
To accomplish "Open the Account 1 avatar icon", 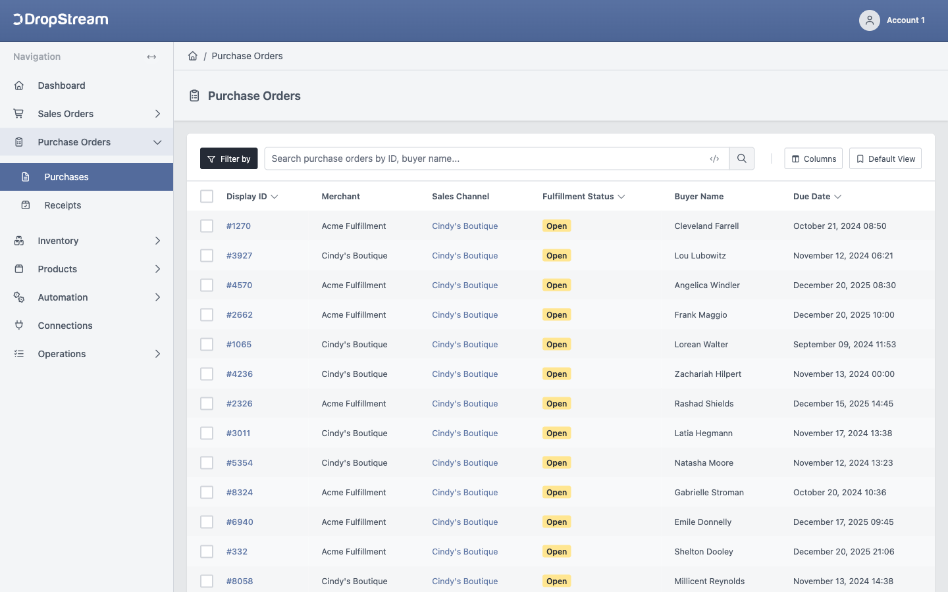I will point(869,20).
